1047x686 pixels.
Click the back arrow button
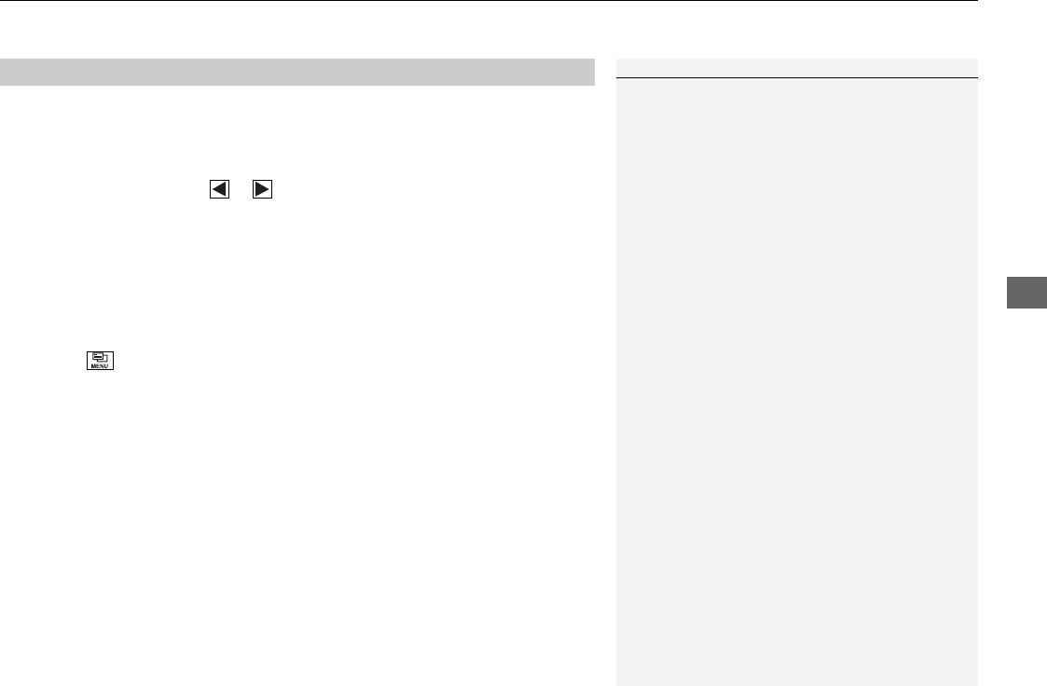tap(220, 189)
